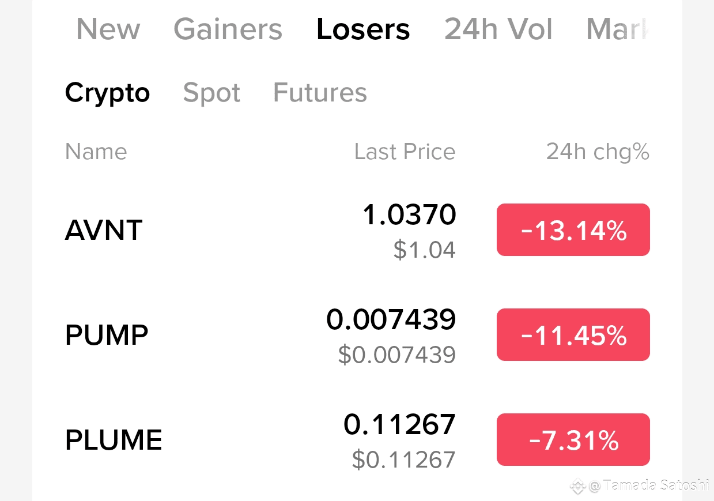Open the PLUME coin row
The width and height of the screenshot is (714, 501).
(357, 440)
